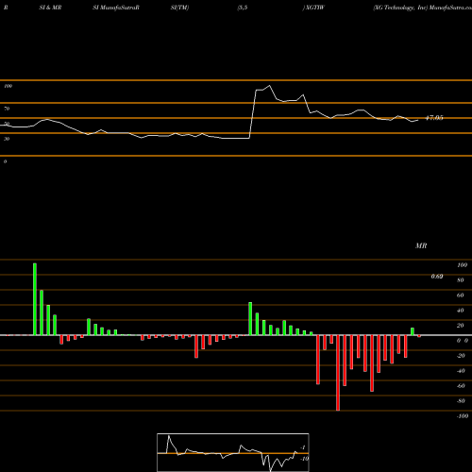This screenshot has width=472, height=472.
Task: Click the MR axis label 80
Action: [461, 280]
